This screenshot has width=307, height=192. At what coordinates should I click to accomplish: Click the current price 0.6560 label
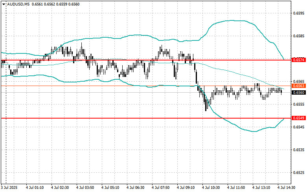[x=299, y=93]
